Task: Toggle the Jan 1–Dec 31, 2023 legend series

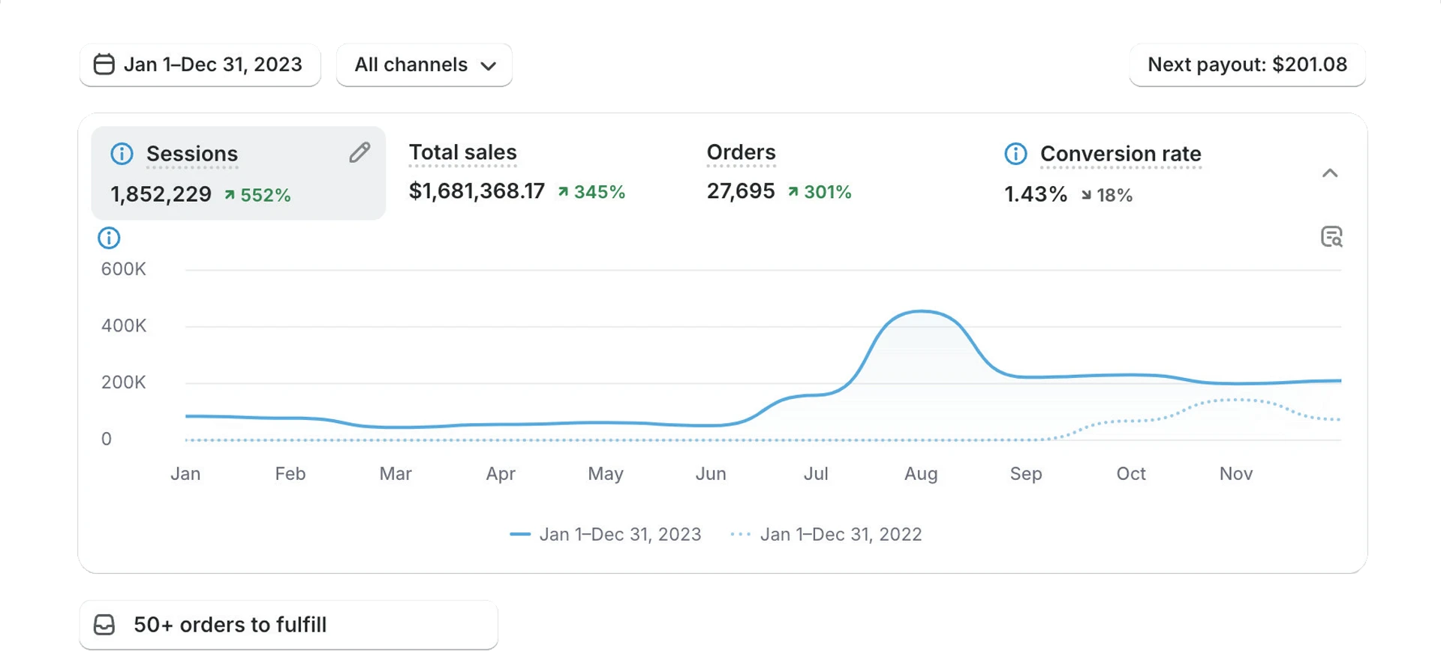Action: pyautogui.click(x=606, y=535)
